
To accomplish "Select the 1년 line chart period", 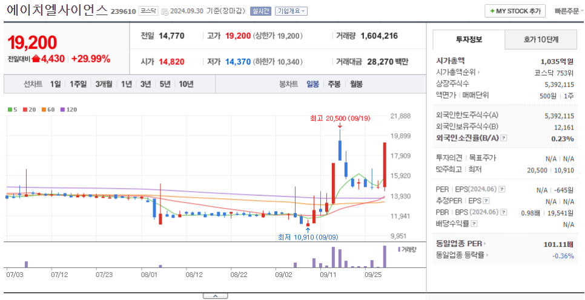I will [x=127, y=84].
